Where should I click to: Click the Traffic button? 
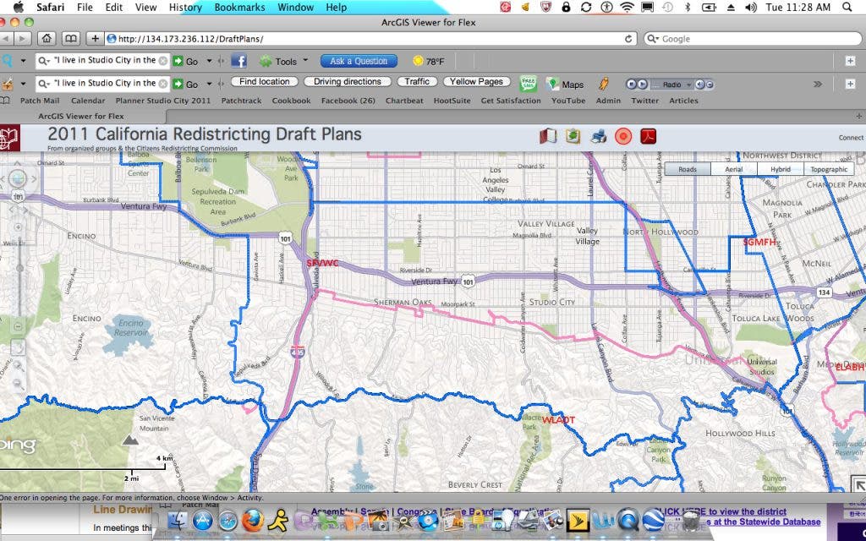[417, 82]
